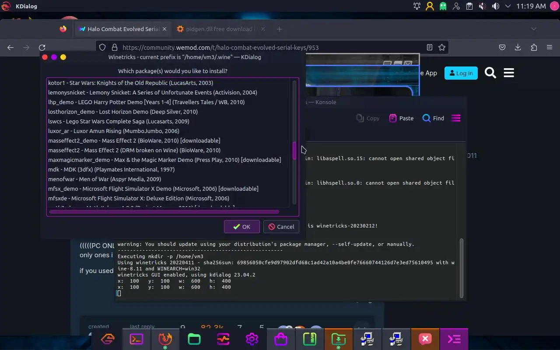Click the Log In button
Screen dimensions: 560x350
coord(461,73)
